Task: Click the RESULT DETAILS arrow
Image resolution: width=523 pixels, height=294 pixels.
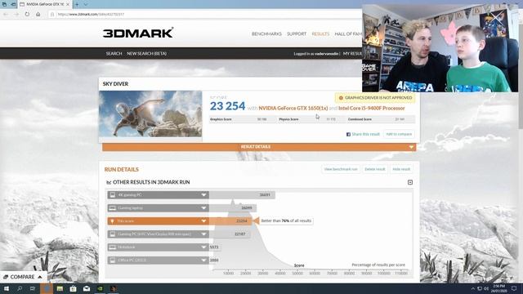Action: (411, 147)
